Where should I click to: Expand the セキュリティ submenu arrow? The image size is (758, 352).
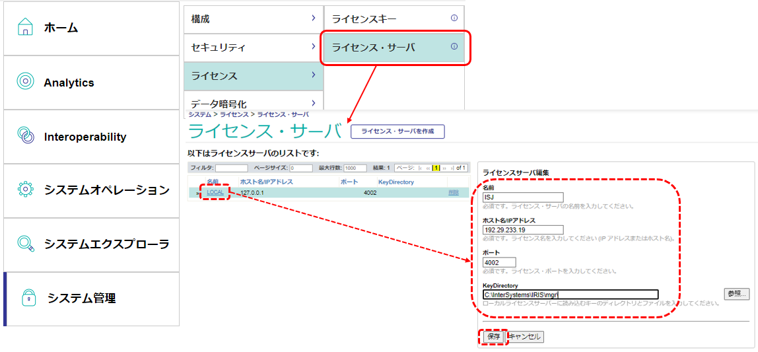coord(313,47)
